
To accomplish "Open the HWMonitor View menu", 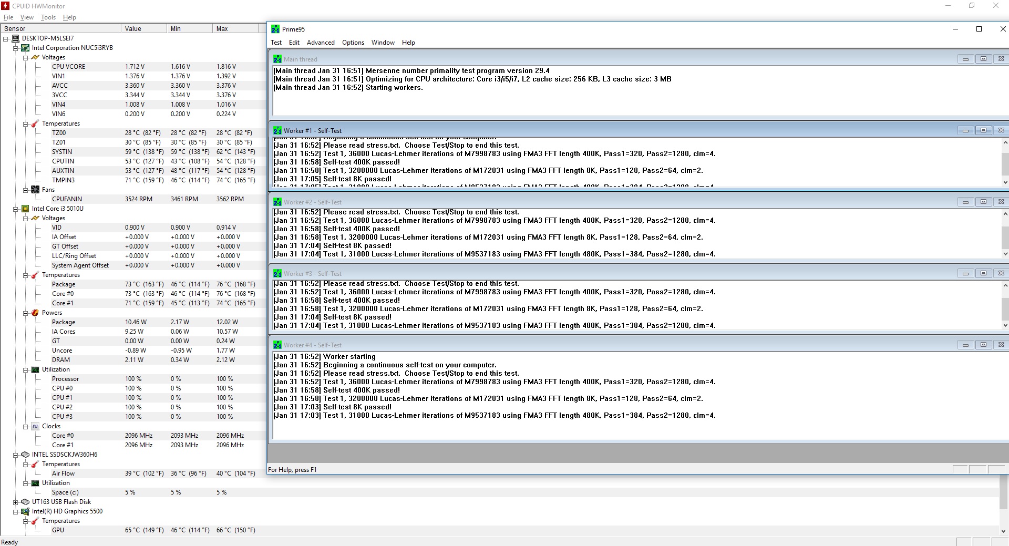I will tap(27, 17).
